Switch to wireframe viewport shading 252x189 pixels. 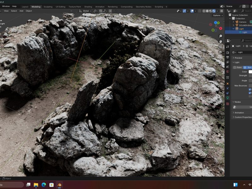point(204,11)
